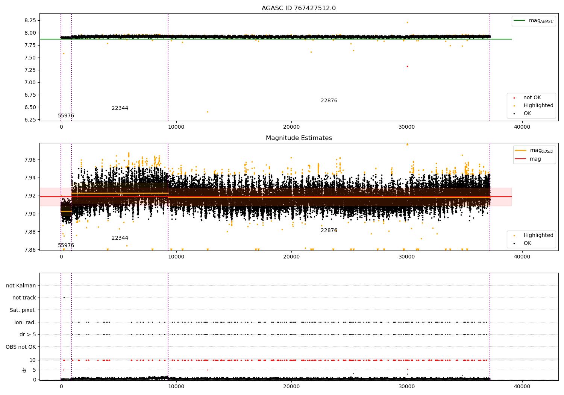
Task: Click the 22876 annotation in Magnitude Estimates plot
Action: click(329, 231)
